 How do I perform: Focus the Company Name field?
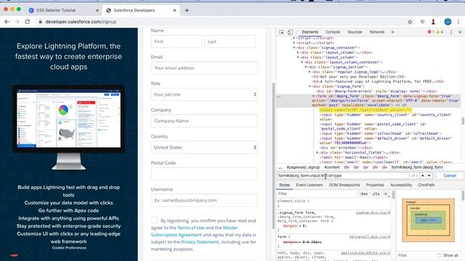click(204, 121)
